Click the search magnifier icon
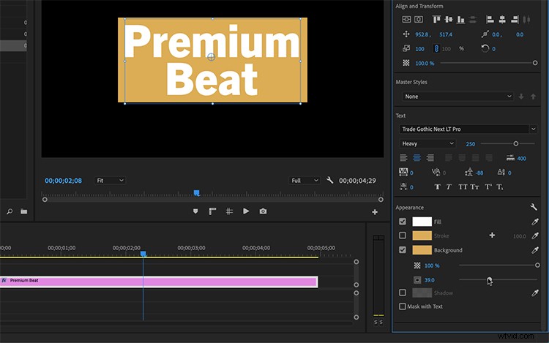The height and width of the screenshot is (343, 549). [10, 211]
